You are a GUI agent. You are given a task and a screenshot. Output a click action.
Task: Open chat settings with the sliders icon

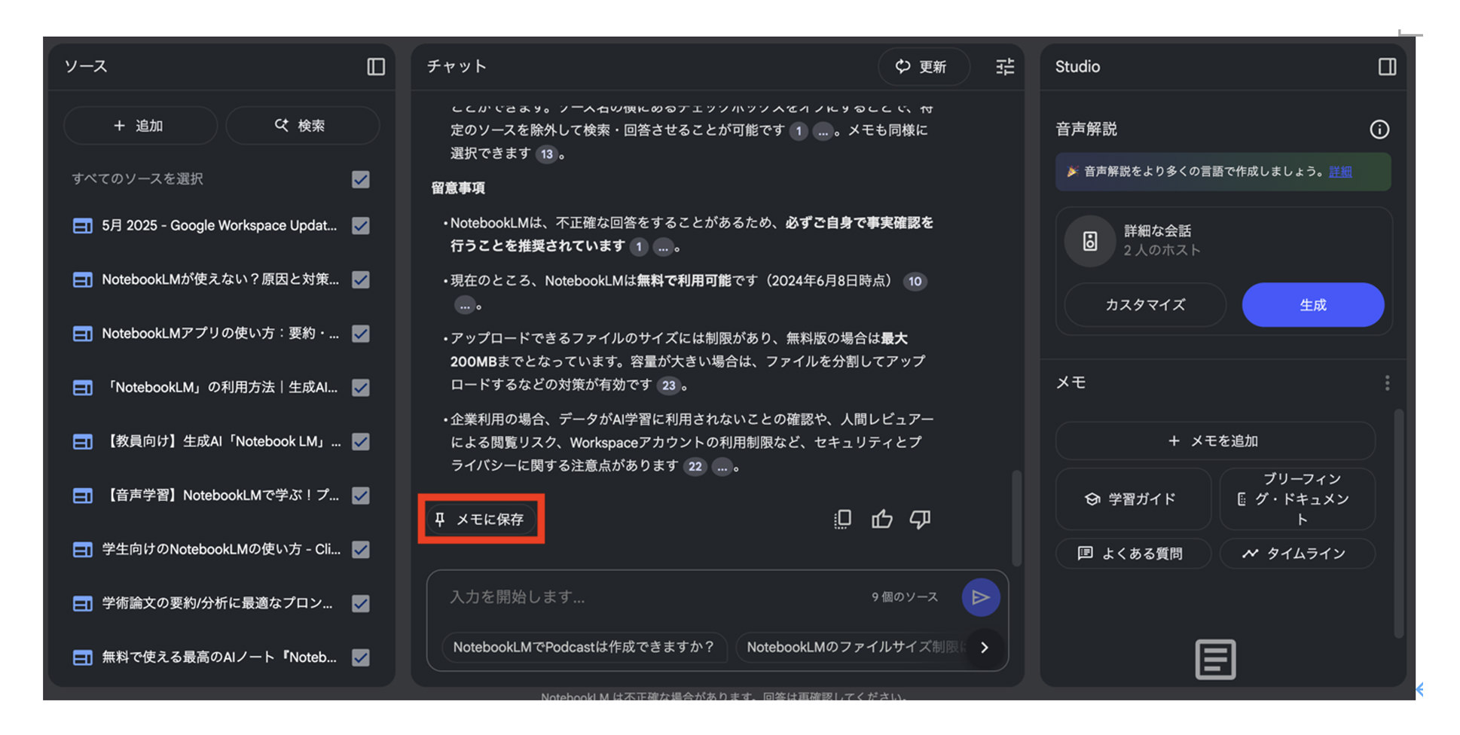[x=1004, y=67]
